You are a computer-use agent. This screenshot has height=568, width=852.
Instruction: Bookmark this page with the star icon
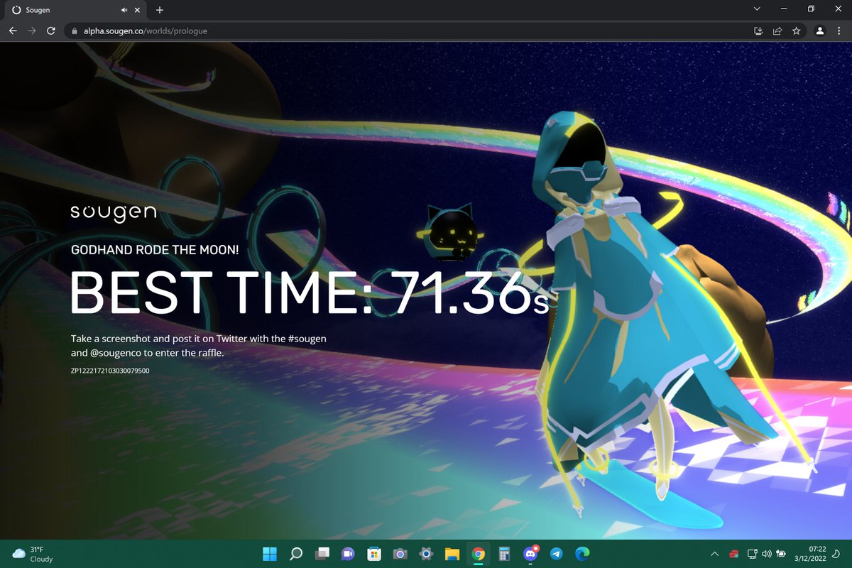pyautogui.click(x=797, y=31)
